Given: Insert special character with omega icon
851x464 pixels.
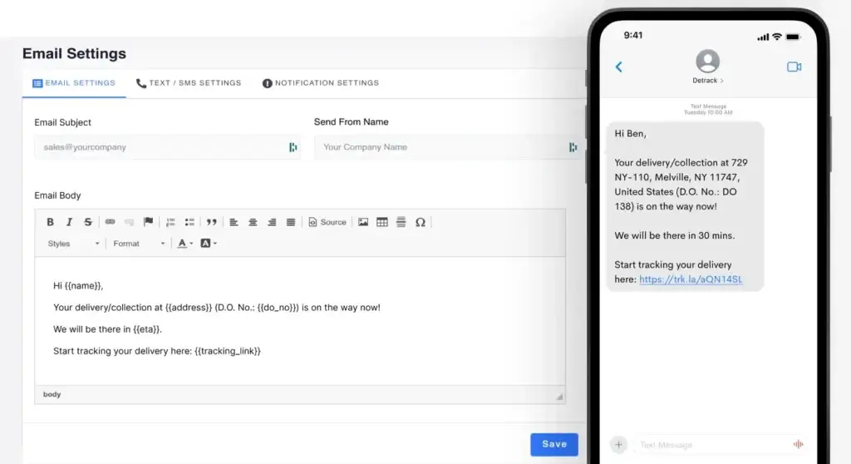Looking at the screenshot, I should click(420, 222).
